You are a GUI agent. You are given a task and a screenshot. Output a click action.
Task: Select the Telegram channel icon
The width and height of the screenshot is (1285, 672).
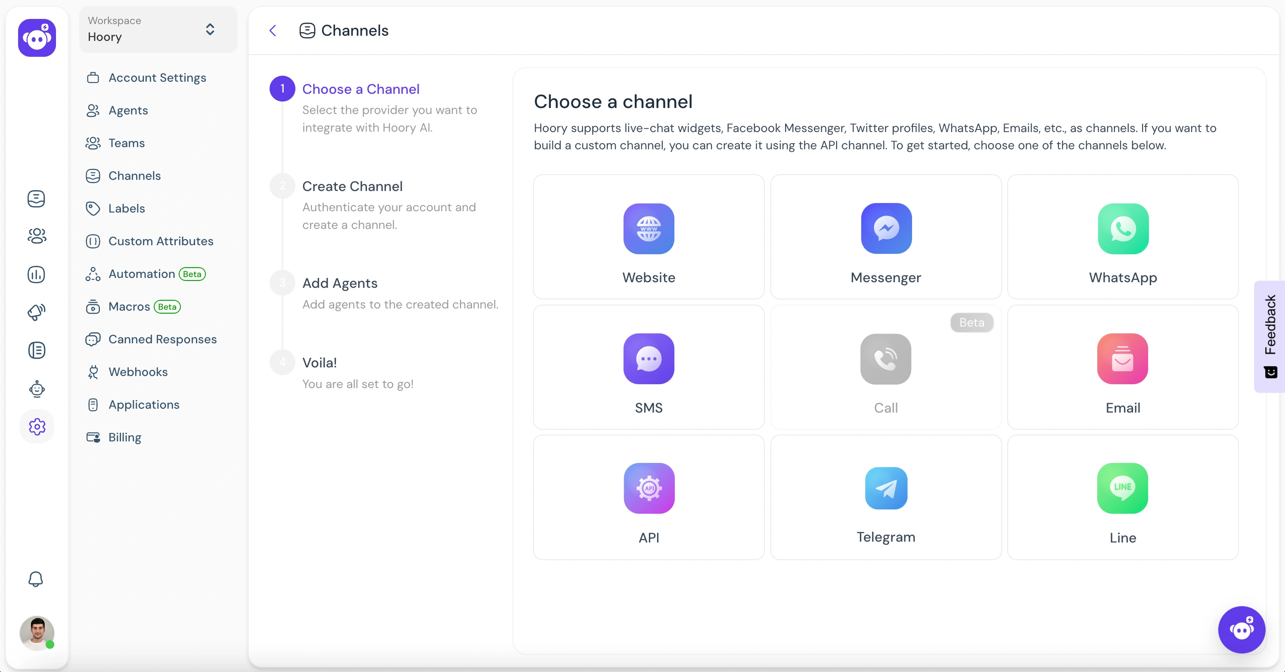(885, 487)
